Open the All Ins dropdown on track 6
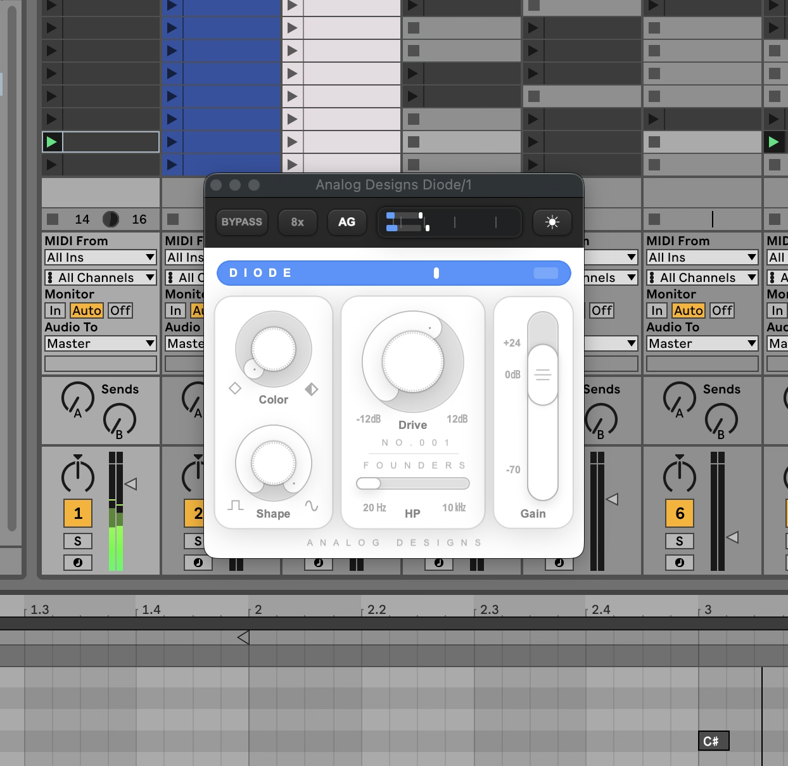The height and width of the screenshot is (766, 788). 702,257
